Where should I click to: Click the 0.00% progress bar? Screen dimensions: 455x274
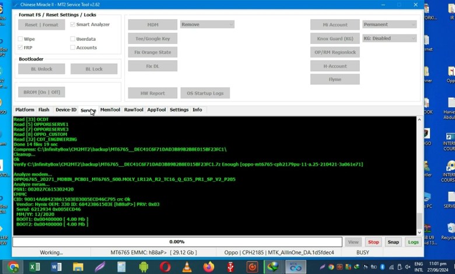pos(177,242)
